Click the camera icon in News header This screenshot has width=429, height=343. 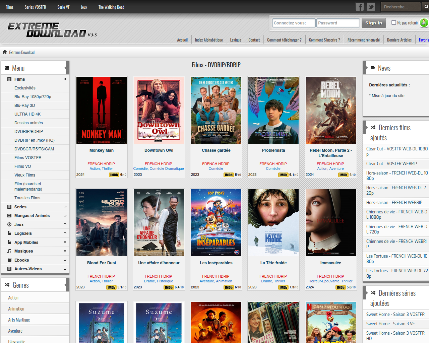point(373,68)
